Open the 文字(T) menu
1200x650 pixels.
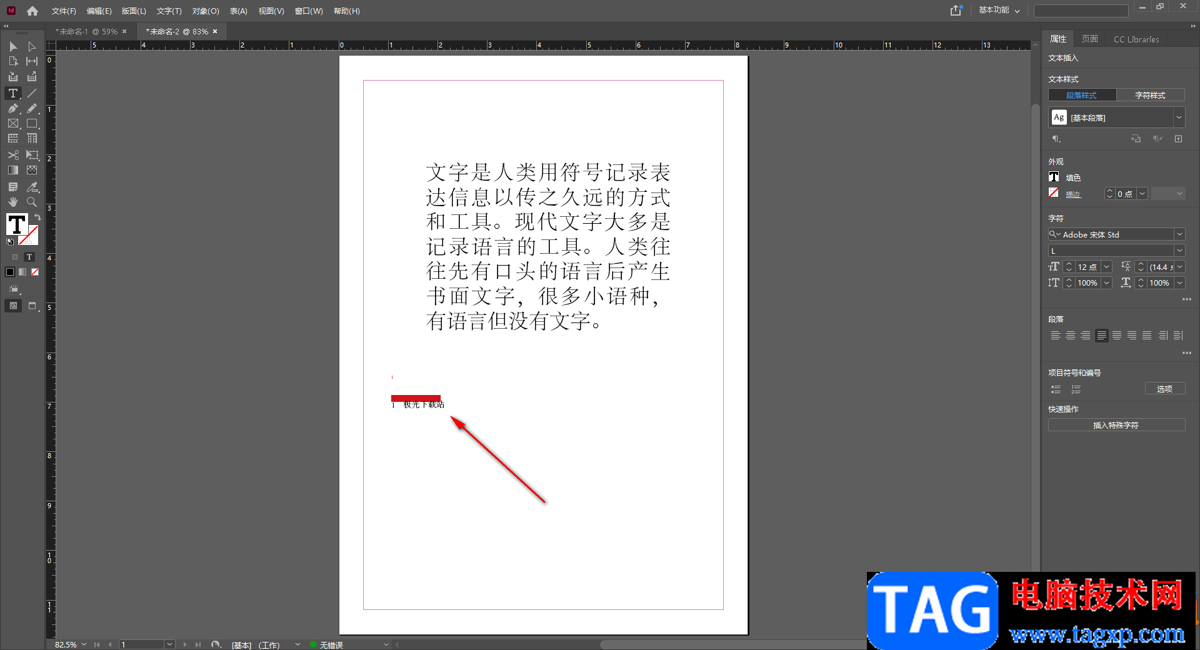(x=169, y=11)
